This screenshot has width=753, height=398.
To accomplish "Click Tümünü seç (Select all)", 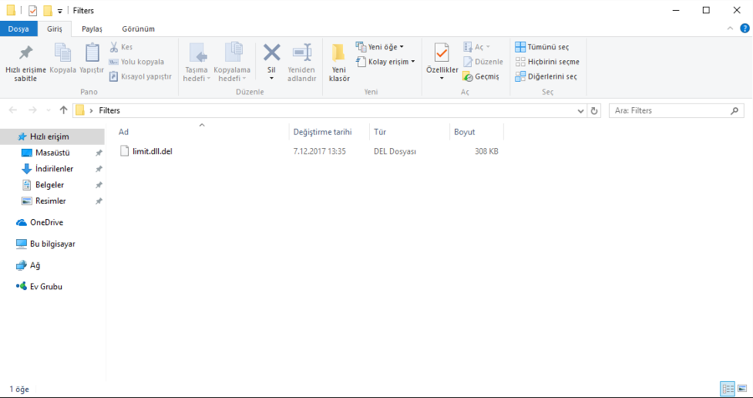I will point(541,47).
